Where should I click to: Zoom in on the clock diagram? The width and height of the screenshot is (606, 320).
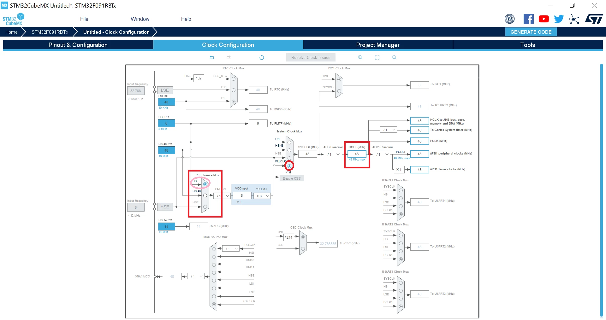[360, 57]
